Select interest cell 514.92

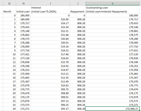50,66
